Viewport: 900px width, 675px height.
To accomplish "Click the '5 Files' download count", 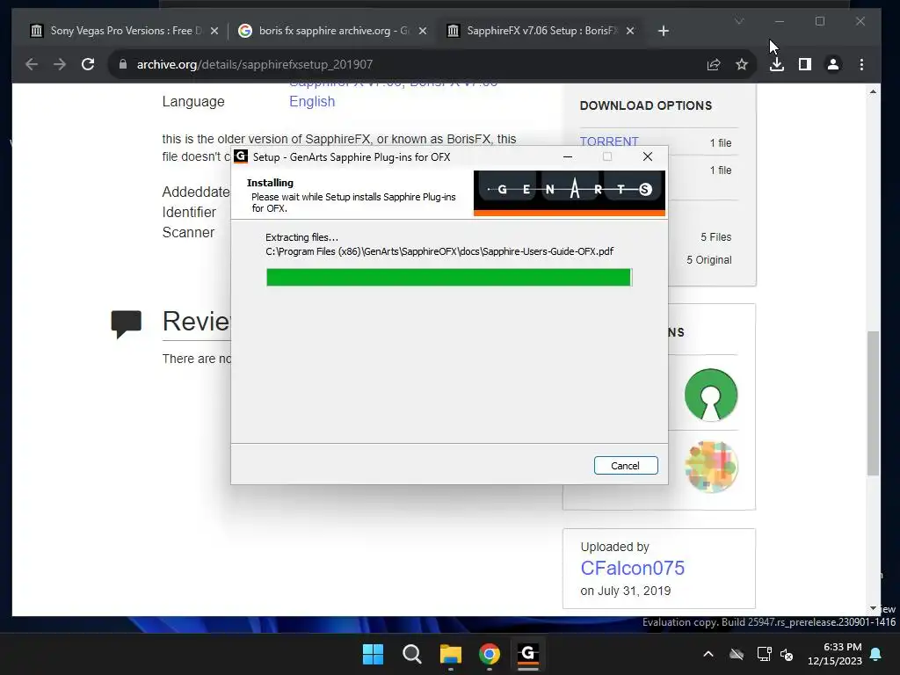I will tap(715, 237).
